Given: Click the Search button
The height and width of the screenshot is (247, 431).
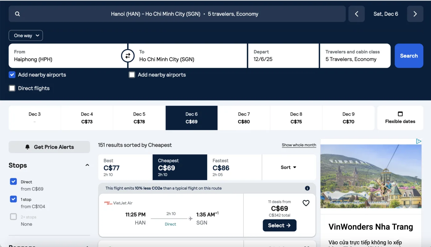Looking at the screenshot, I should pyautogui.click(x=409, y=56).
